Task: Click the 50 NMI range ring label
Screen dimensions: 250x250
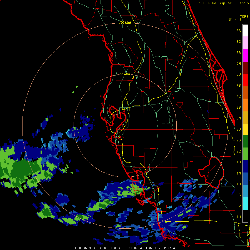Action: [125, 74]
